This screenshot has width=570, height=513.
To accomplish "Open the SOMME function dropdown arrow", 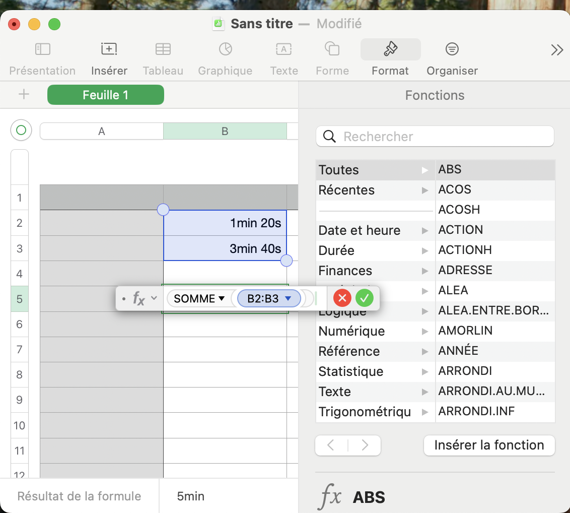I will (222, 299).
